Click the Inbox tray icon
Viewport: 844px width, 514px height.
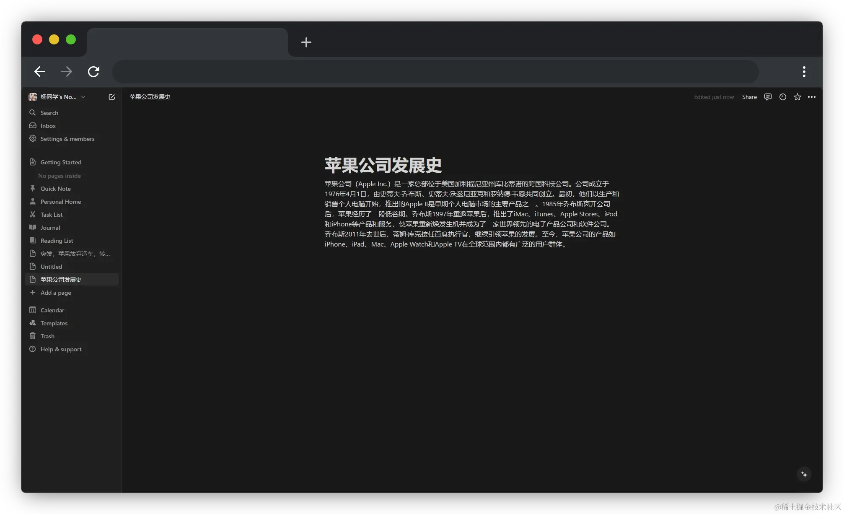(x=33, y=126)
